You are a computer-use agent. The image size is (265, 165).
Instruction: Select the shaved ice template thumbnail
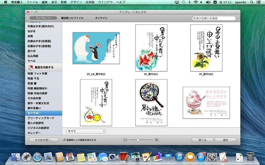(206, 103)
